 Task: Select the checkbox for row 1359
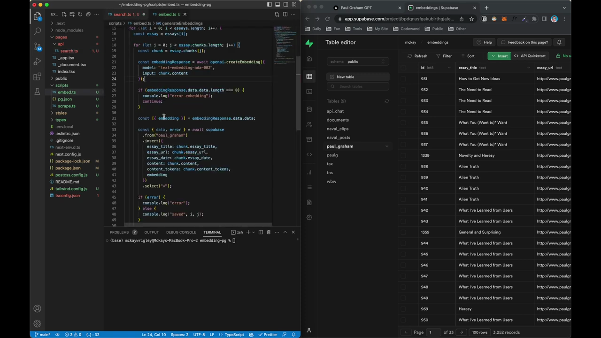pyautogui.click(x=403, y=232)
